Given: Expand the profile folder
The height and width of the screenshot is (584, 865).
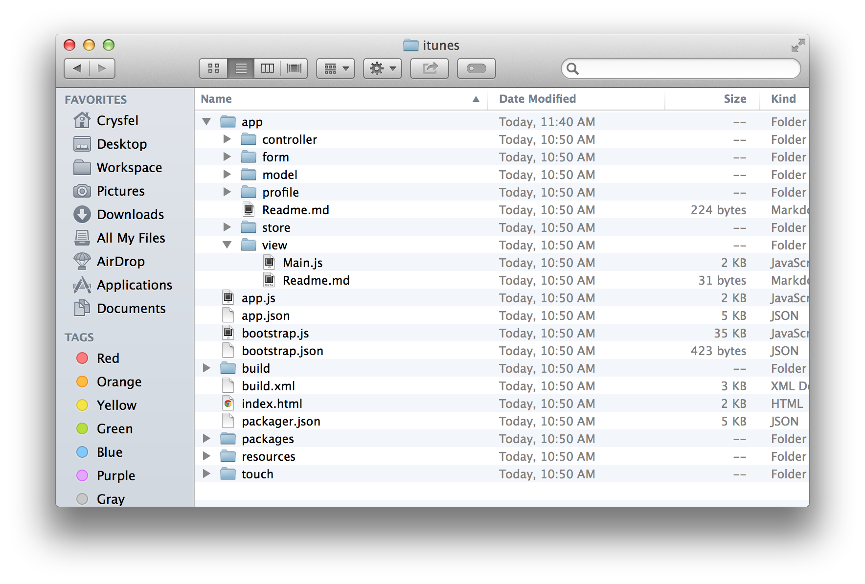Looking at the screenshot, I should 227,192.
